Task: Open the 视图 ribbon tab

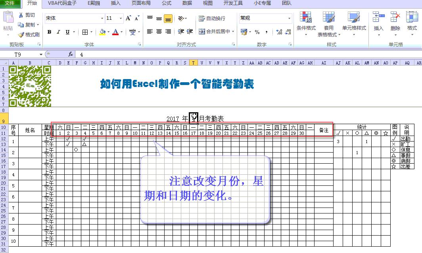Action: (x=207, y=4)
